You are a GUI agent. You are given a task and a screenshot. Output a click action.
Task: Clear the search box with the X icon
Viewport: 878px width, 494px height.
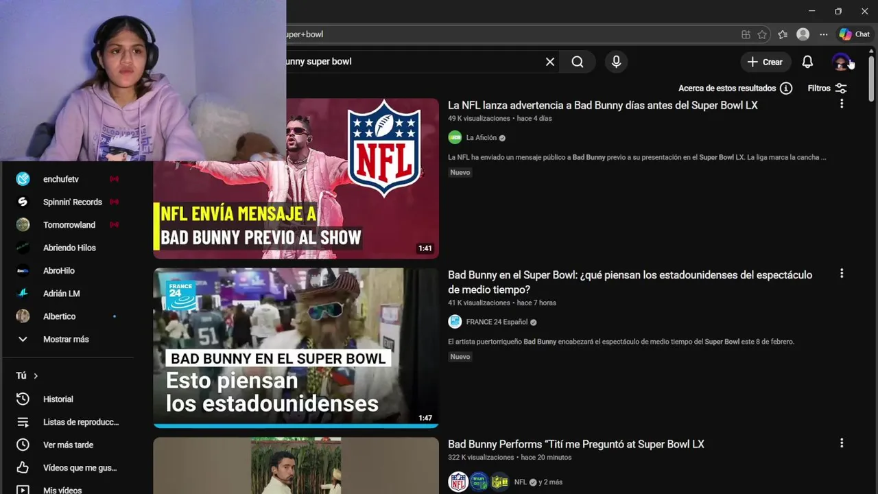click(x=550, y=62)
